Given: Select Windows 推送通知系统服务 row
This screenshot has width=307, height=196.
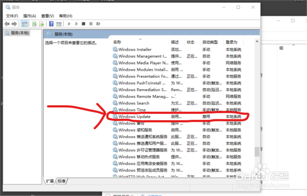Looking at the screenshot, I should click(177, 137).
